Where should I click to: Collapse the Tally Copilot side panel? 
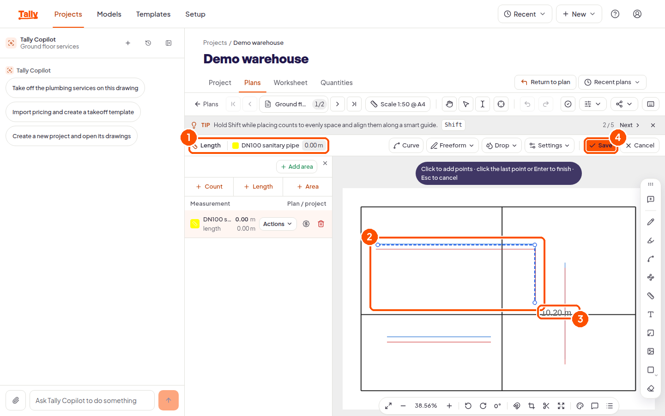[169, 43]
